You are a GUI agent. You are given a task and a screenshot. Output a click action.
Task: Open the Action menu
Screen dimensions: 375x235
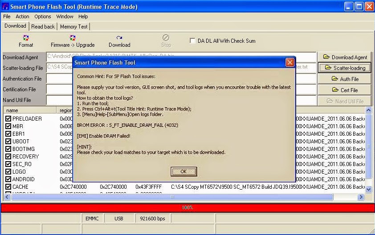[22, 16]
